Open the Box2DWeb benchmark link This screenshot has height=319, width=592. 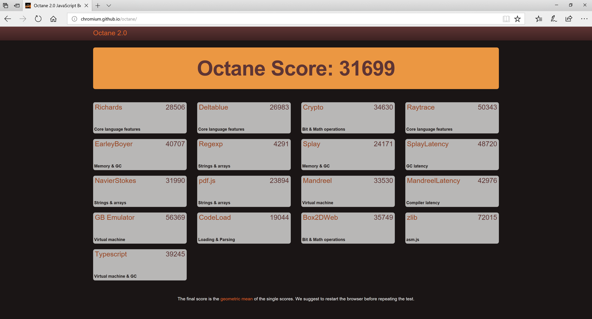[320, 218]
